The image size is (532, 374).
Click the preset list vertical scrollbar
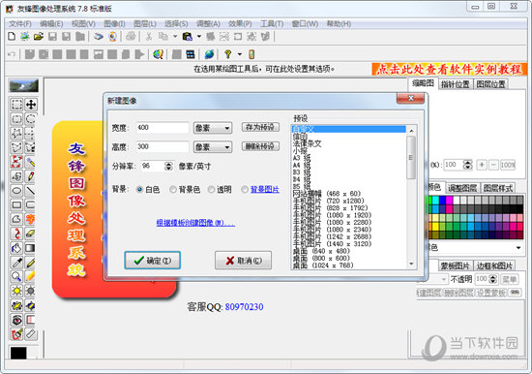coord(411,198)
